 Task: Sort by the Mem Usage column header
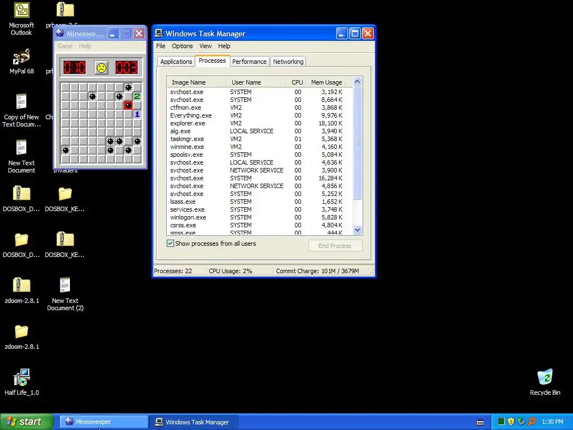coord(326,82)
